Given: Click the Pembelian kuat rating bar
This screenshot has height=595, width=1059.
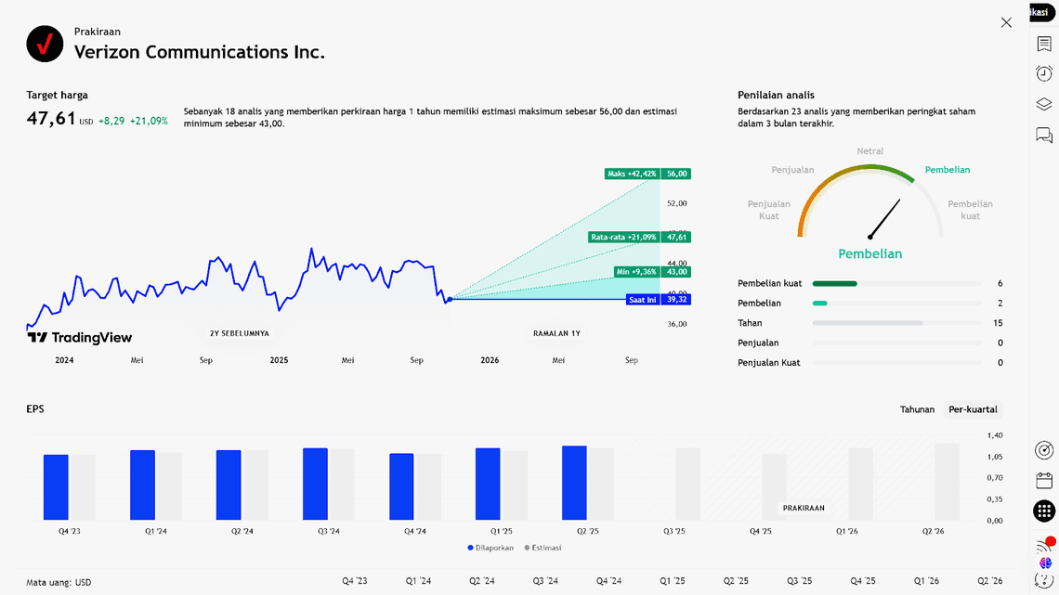Looking at the screenshot, I should pos(896,283).
